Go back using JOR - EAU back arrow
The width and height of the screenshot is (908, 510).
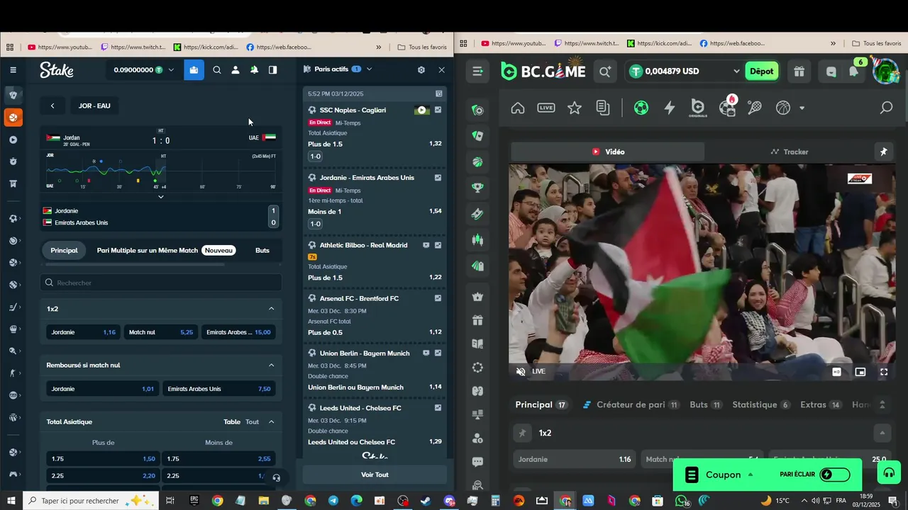click(x=52, y=106)
